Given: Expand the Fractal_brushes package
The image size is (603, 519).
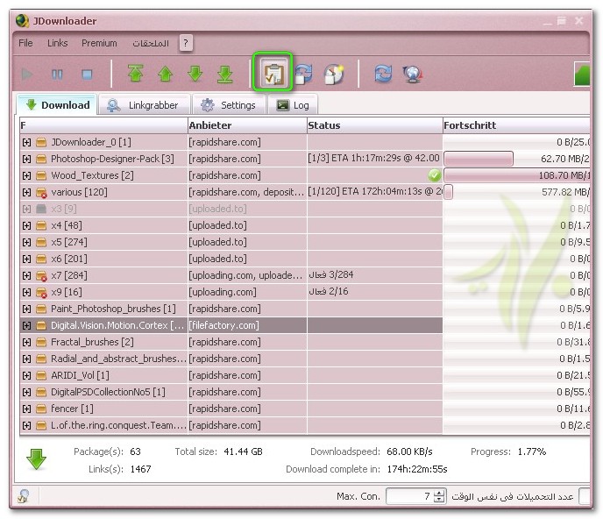Looking at the screenshot, I should tap(26, 342).
